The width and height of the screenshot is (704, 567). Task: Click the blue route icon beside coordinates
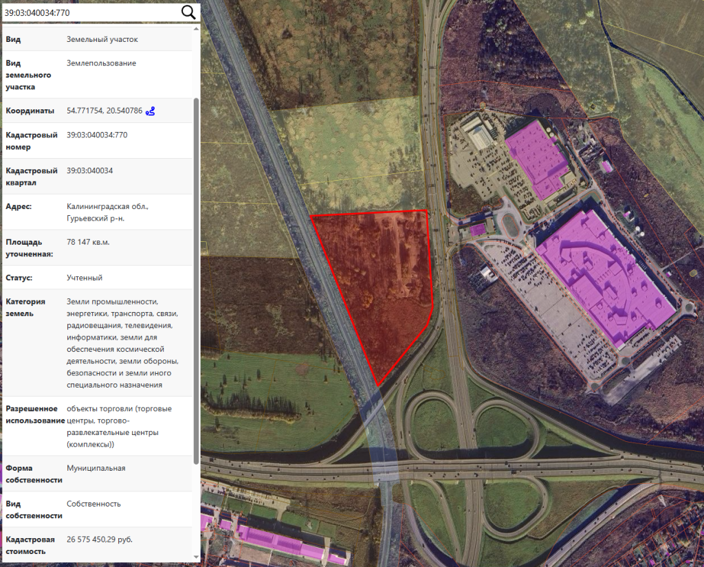pyautogui.click(x=151, y=111)
